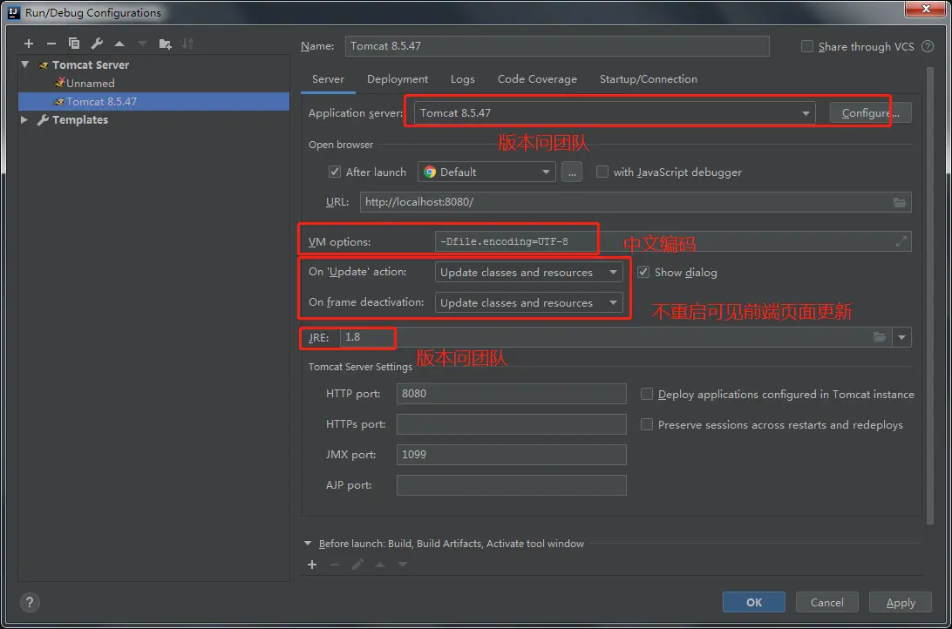Expand Templates tree node
The image size is (952, 629).
click(24, 119)
